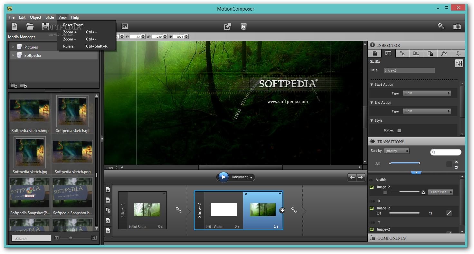
Task: Open the Object menu
Action: point(35,17)
